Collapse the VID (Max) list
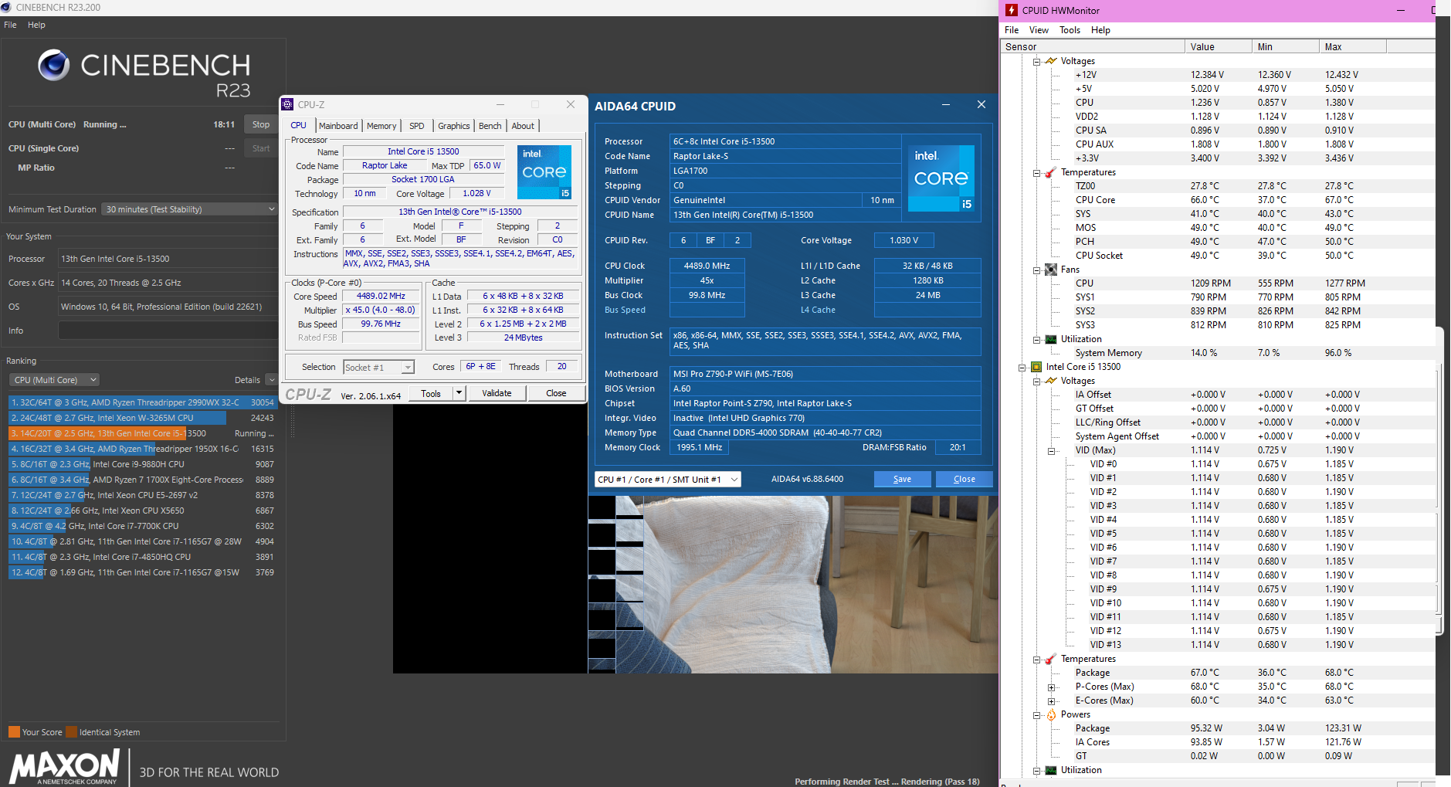Screen dimensions: 1451x787 [x=1051, y=450]
